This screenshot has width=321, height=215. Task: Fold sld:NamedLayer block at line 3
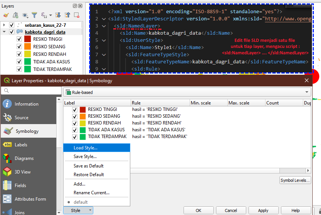(104, 26)
